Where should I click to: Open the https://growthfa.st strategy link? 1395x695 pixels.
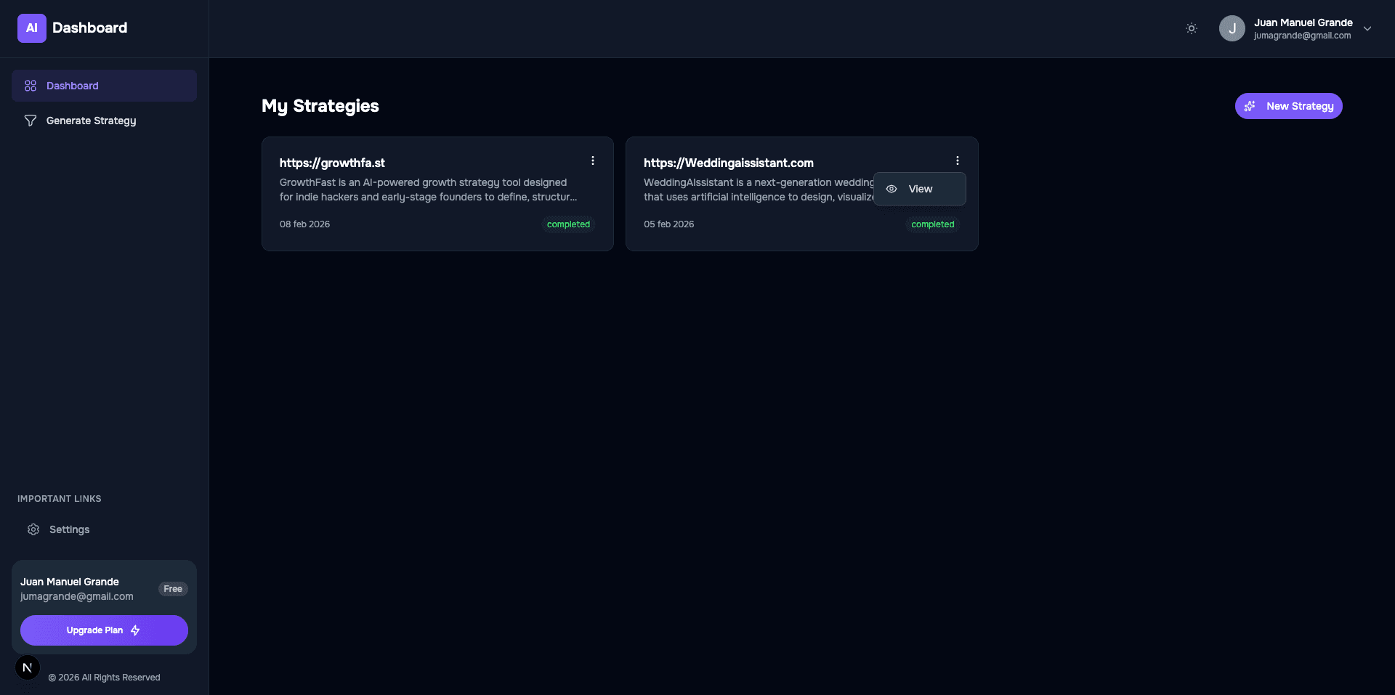coord(332,163)
